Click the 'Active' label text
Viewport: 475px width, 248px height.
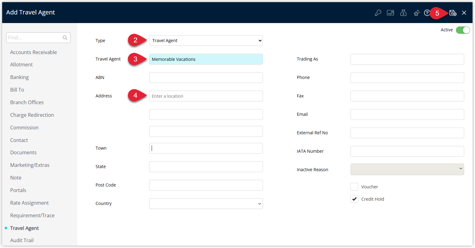447,30
